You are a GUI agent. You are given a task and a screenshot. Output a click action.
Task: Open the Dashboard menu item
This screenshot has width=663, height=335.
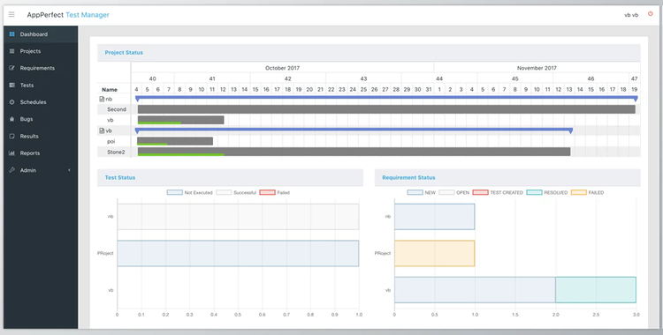click(x=41, y=34)
